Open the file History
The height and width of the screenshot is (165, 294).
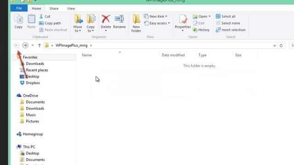(201, 30)
